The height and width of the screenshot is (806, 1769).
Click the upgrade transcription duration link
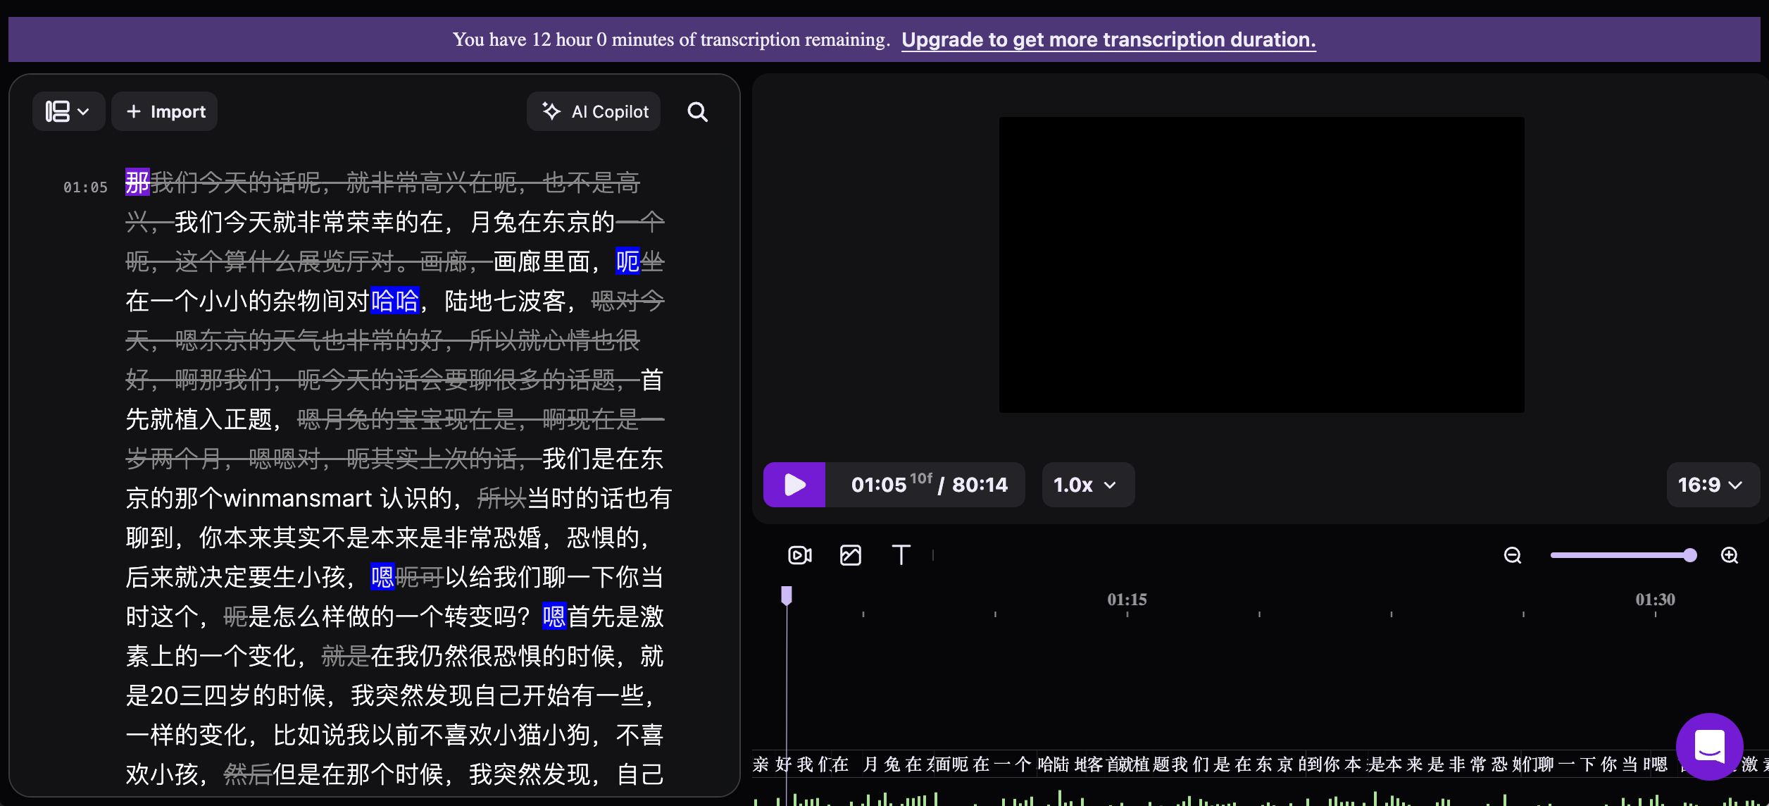point(1108,39)
